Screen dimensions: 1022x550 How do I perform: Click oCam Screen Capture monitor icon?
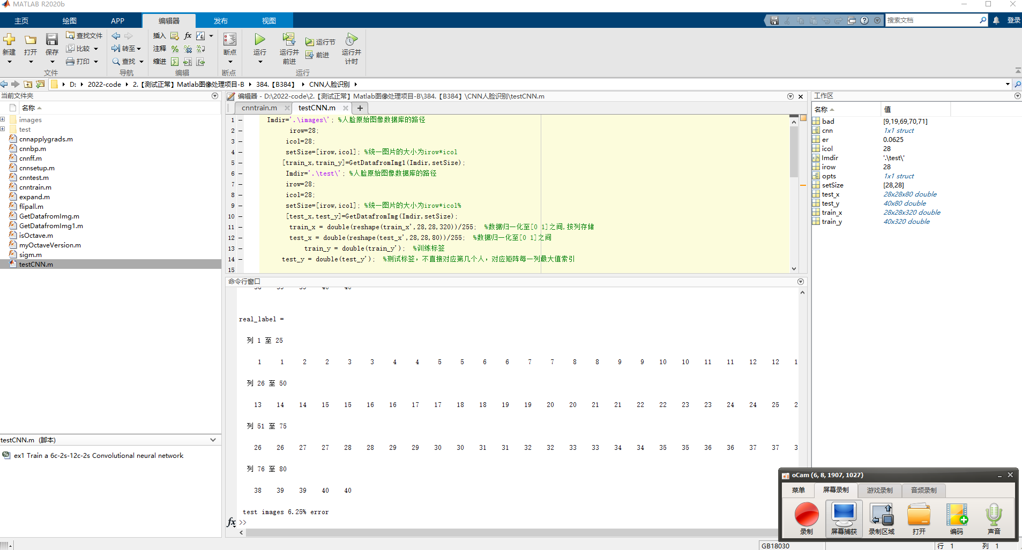click(x=844, y=515)
